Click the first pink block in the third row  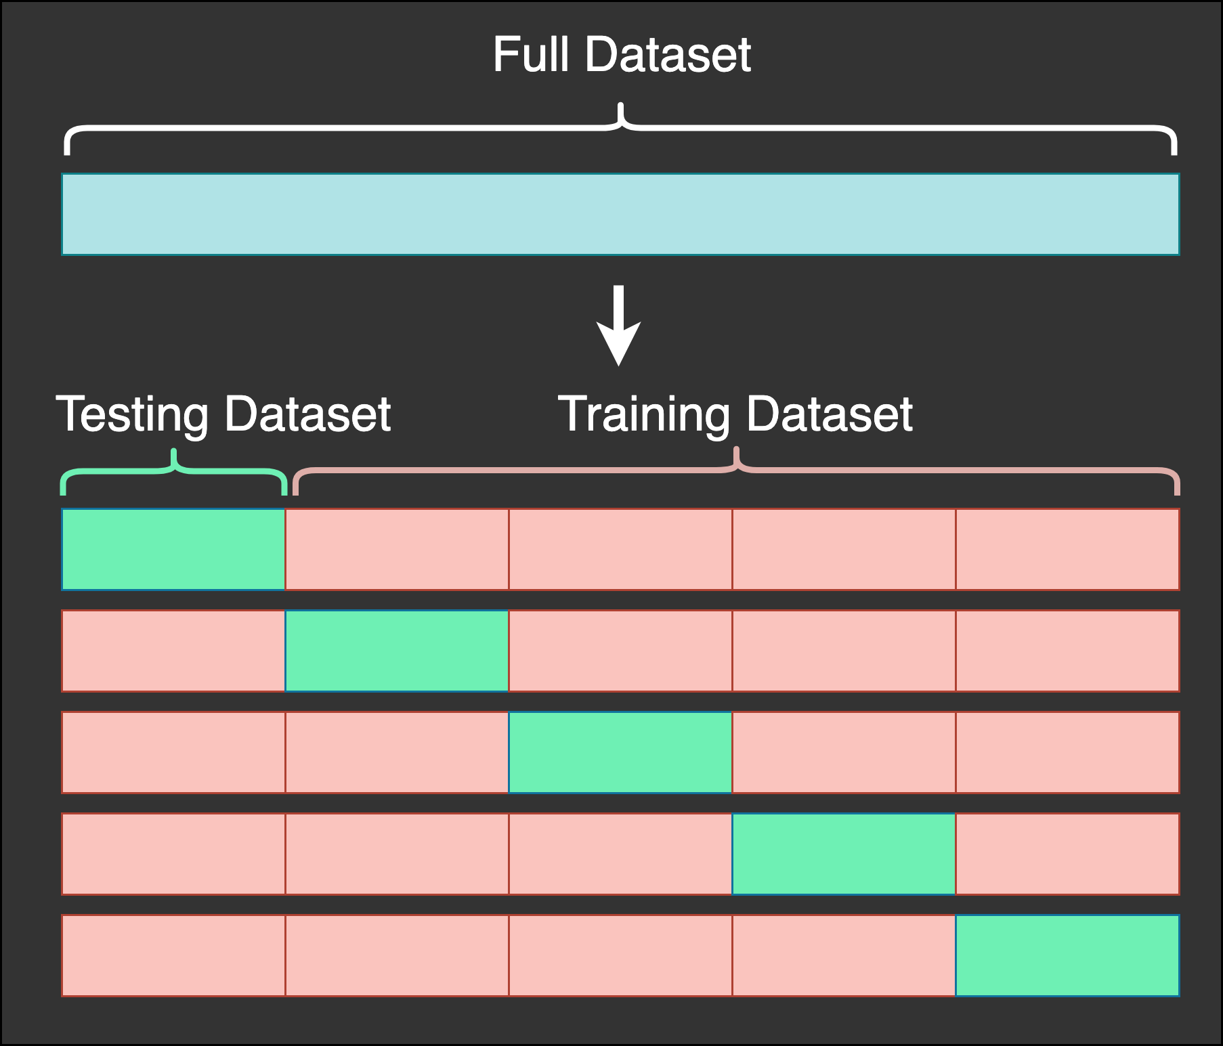coord(173,753)
